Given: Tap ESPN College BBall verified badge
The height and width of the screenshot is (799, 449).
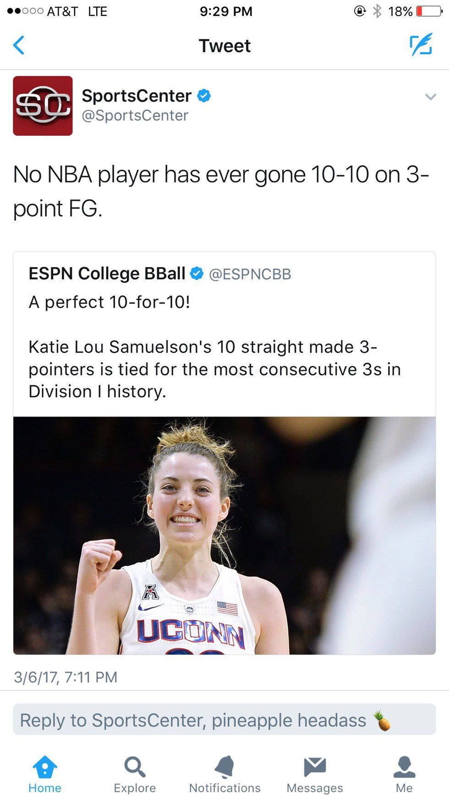Looking at the screenshot, I should coord(197,273).
